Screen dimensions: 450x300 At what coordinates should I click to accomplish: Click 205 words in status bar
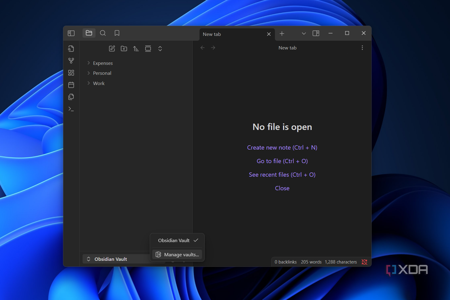pyautogui.click(x=311, y=262)
